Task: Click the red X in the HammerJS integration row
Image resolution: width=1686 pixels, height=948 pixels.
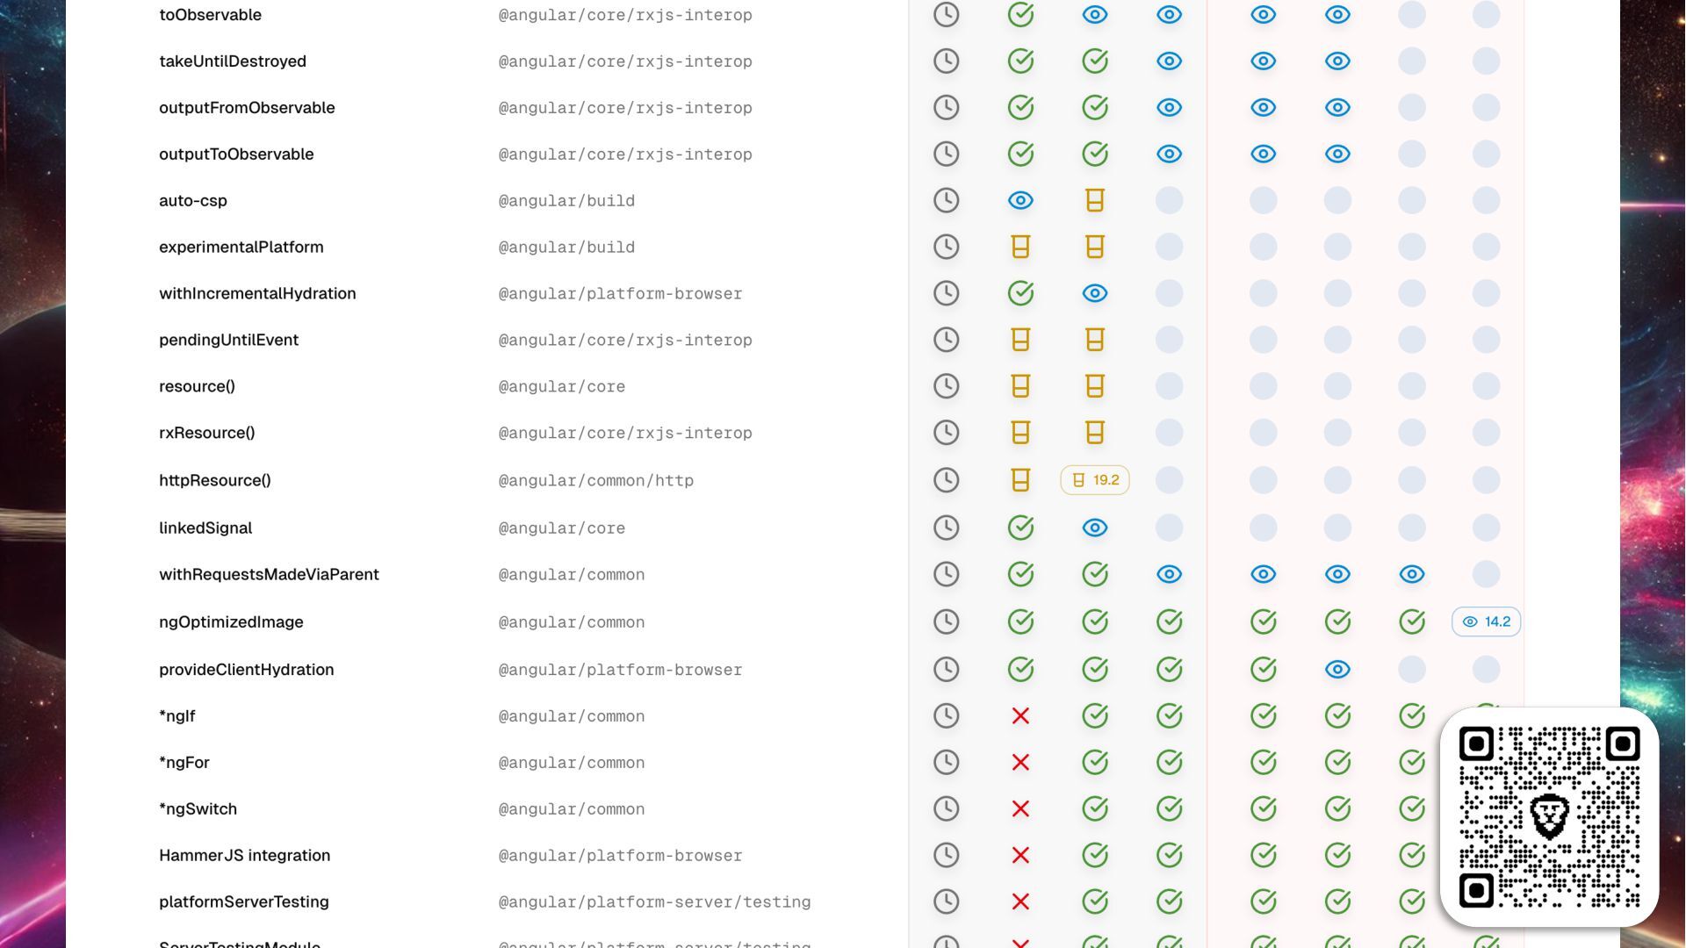Action: [1020, 856]
